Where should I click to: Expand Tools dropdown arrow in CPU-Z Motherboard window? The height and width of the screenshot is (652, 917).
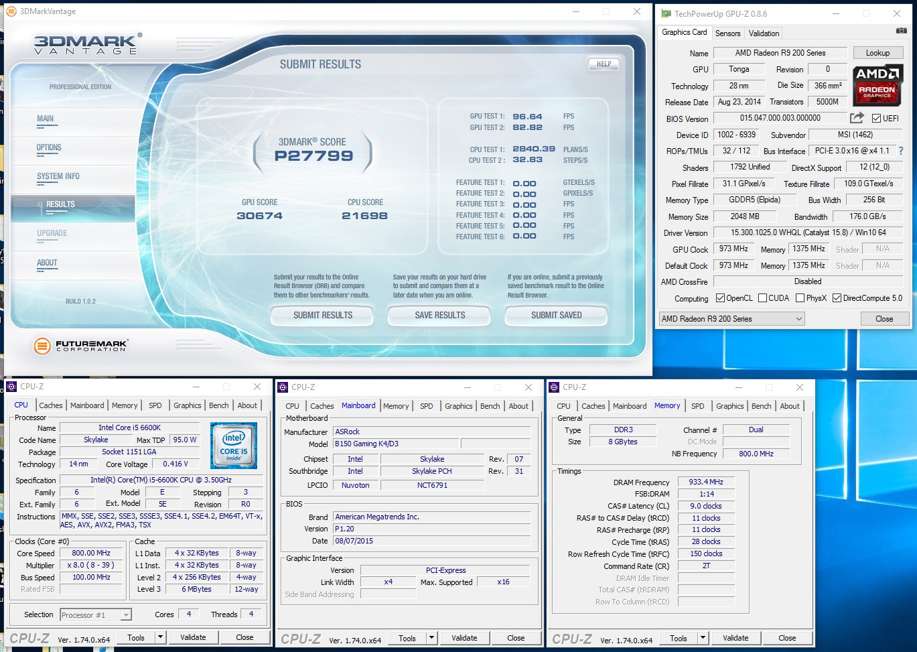431,638
